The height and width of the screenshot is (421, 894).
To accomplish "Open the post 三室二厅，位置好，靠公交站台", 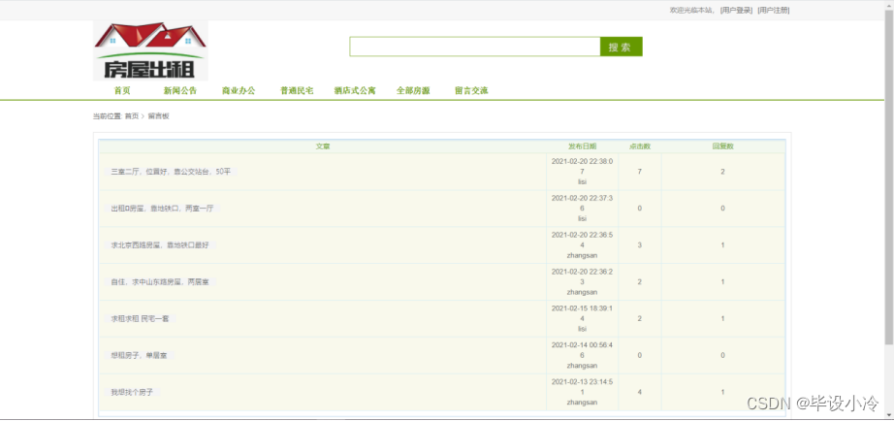I will 171,172.
